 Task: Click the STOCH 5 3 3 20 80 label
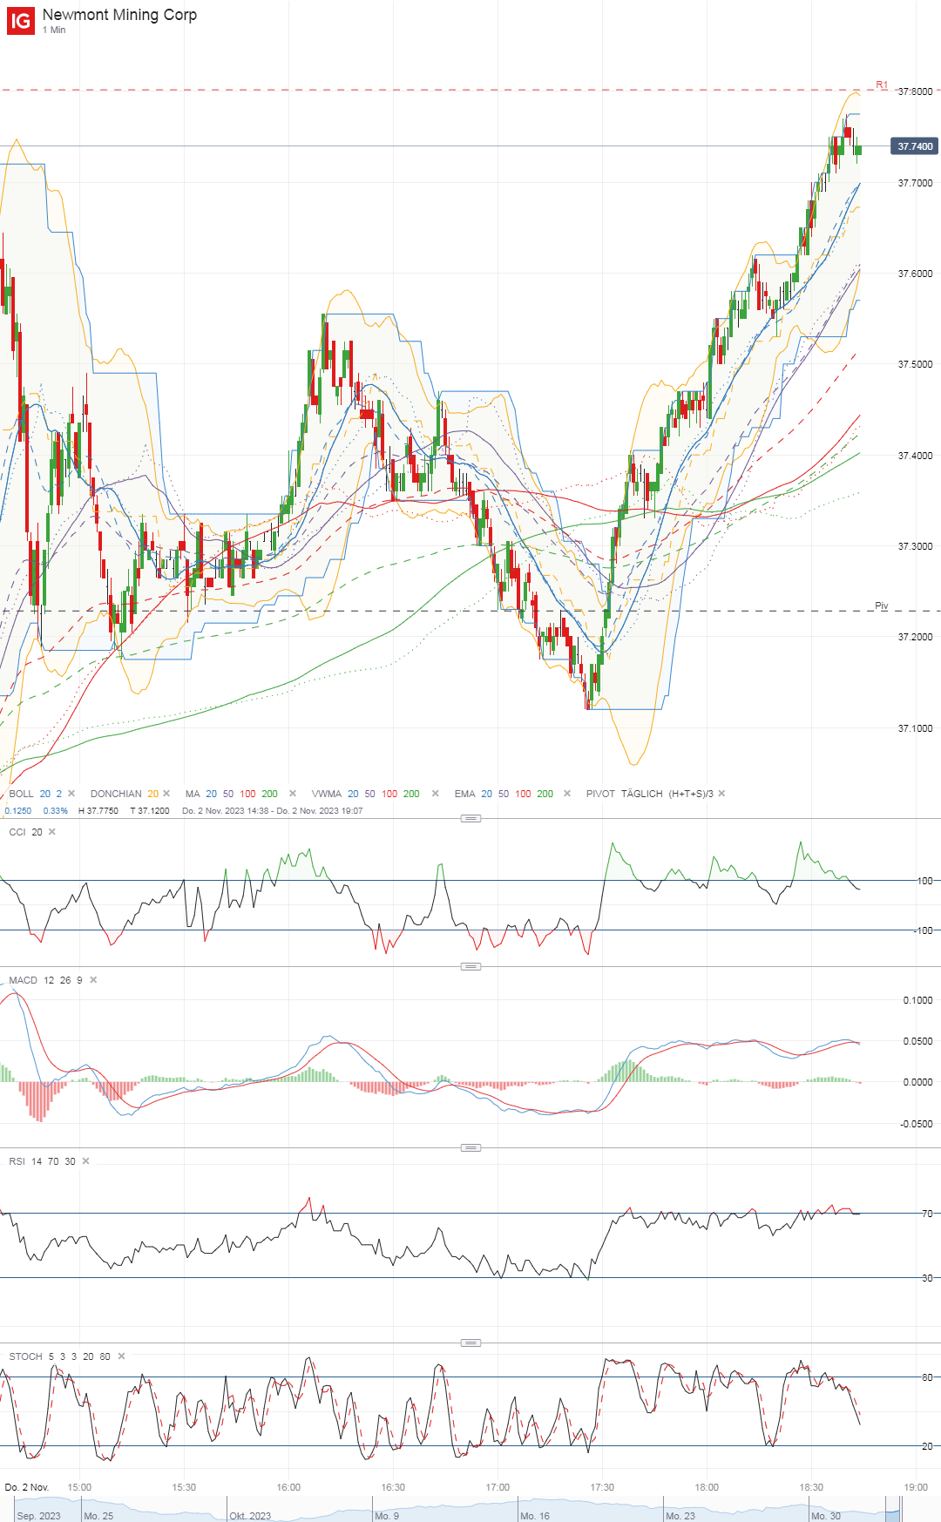pos(59,1356)
